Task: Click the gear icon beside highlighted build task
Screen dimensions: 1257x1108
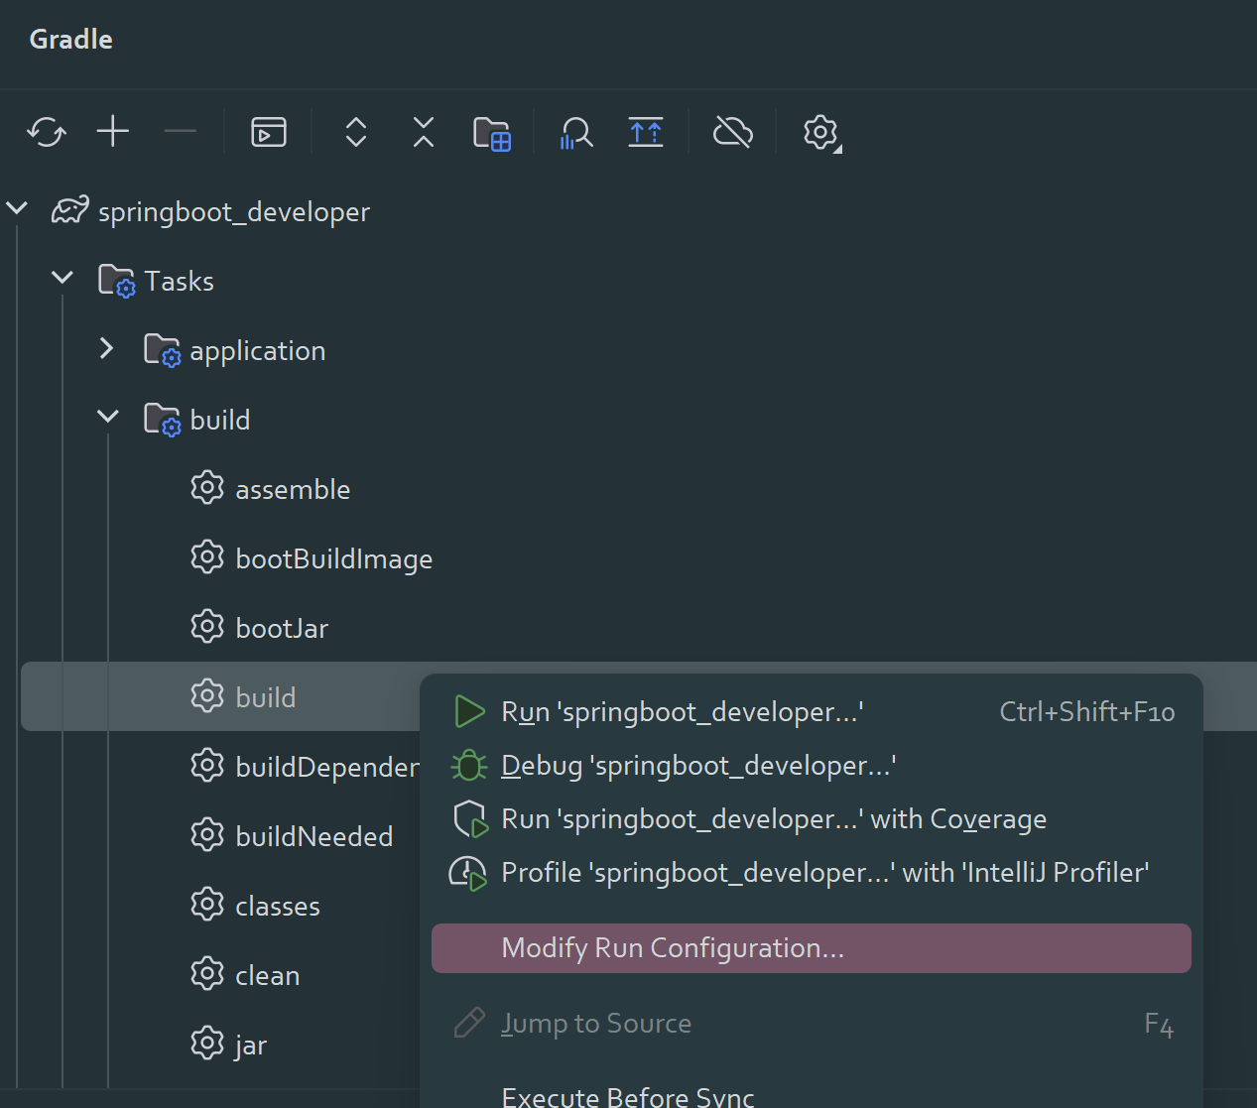Action: tap(207, 695)
